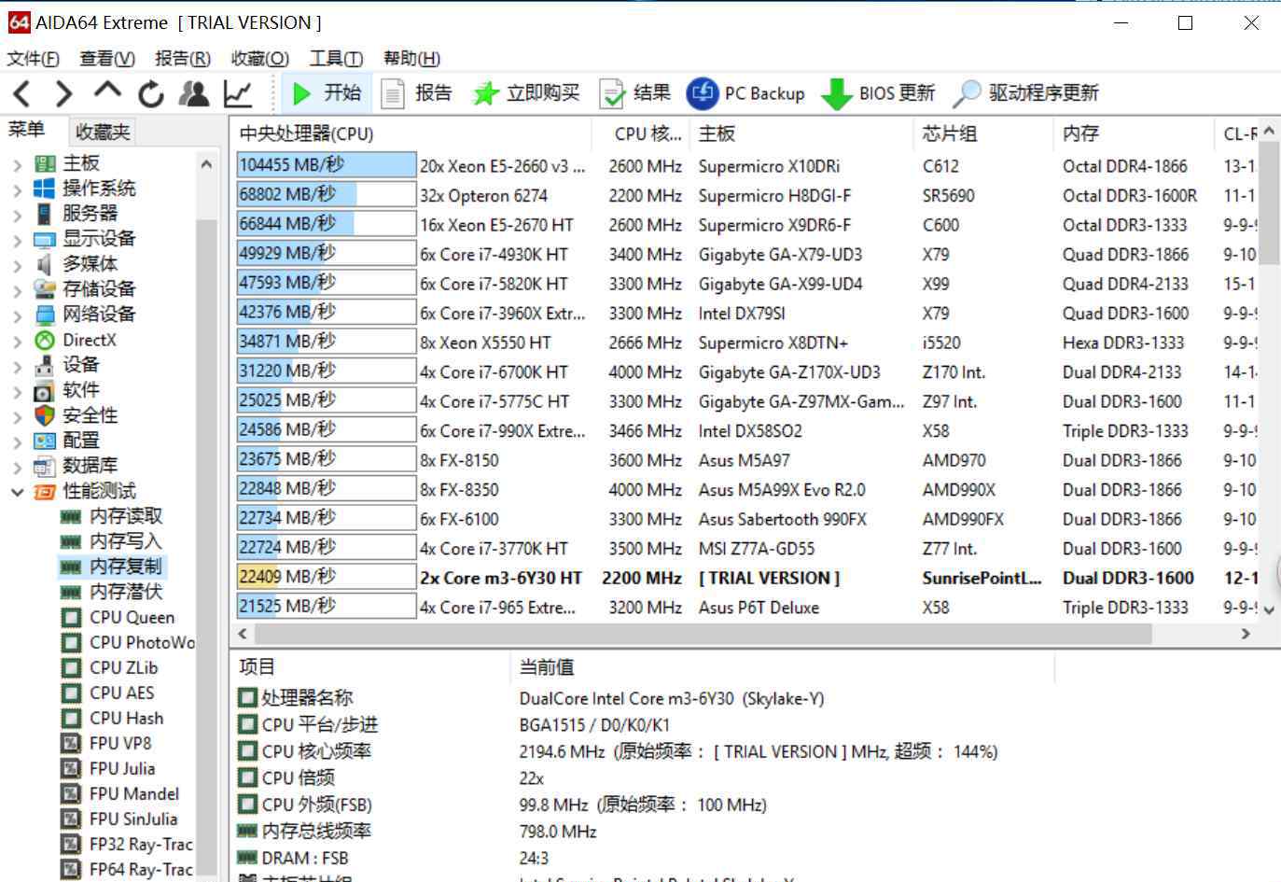The height and width of the screenshot is (882, 1281).
Task: Expand the 主板 tree node
Action: pos(18,164)
